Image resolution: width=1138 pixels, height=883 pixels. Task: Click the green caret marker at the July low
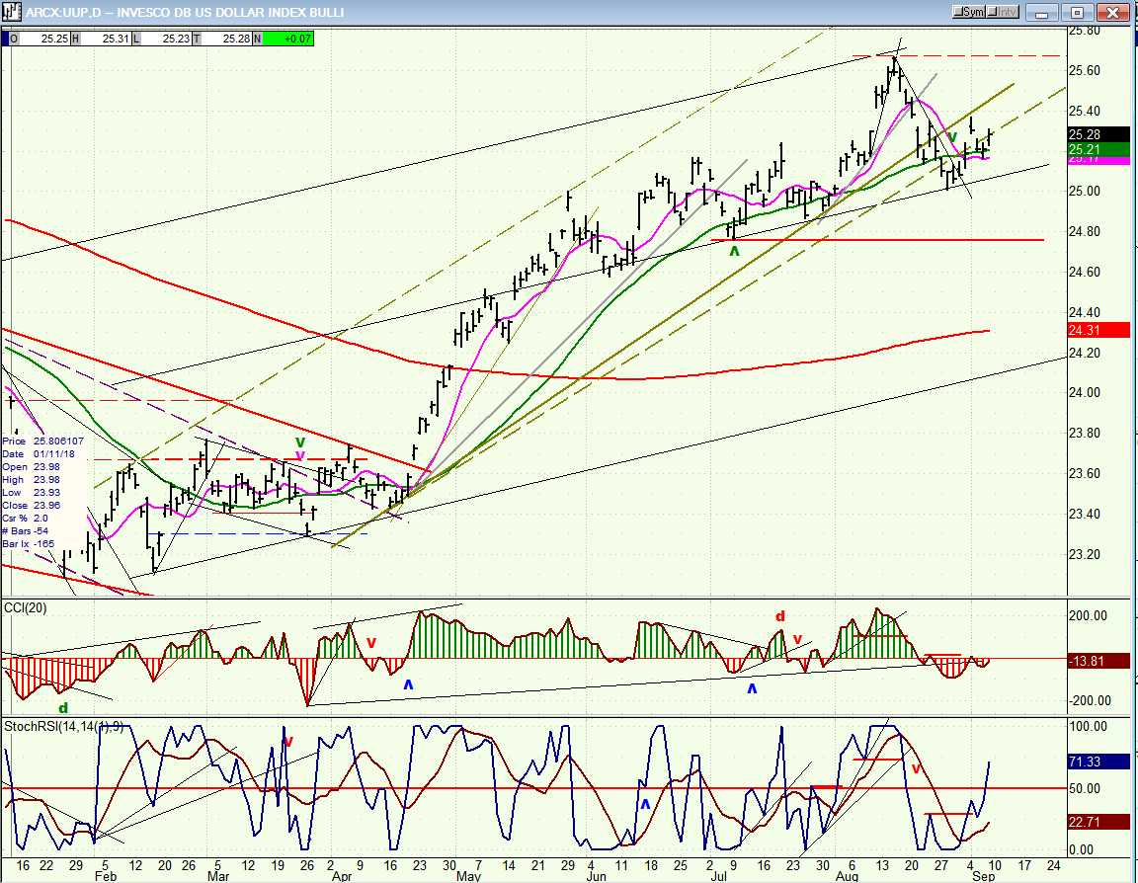[734, 251]
